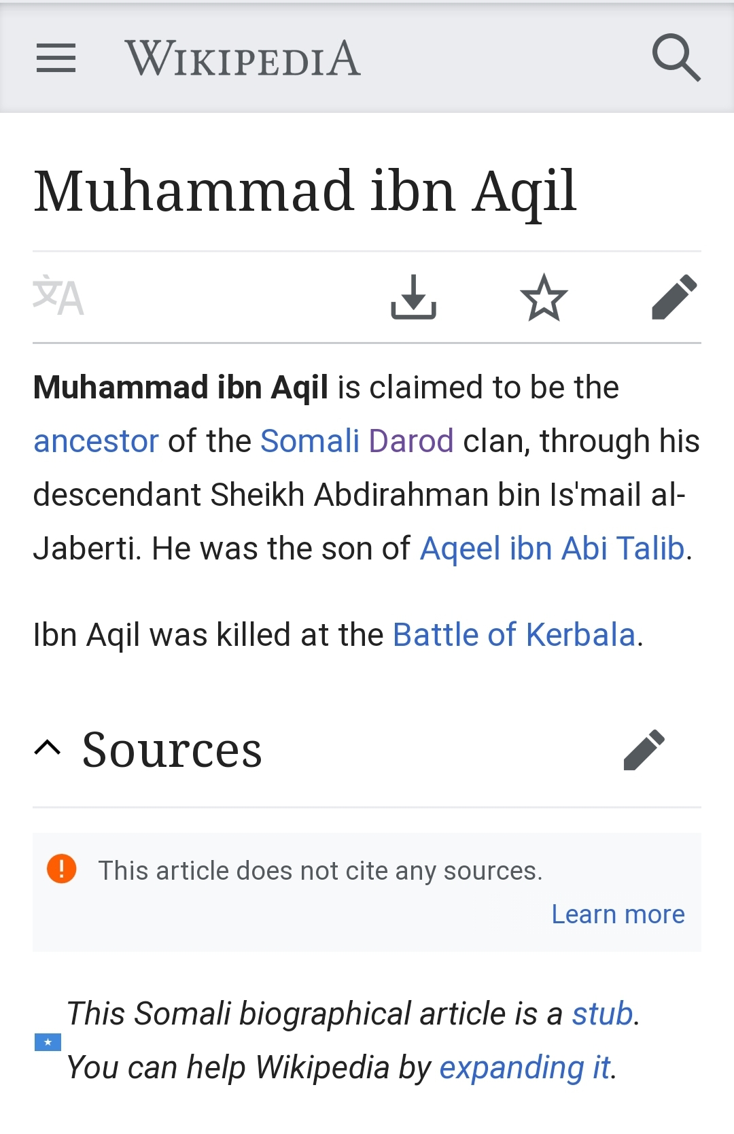Click the expanding it link
This screenshot has width=734, height=1134.
(x=525, y=1067)
